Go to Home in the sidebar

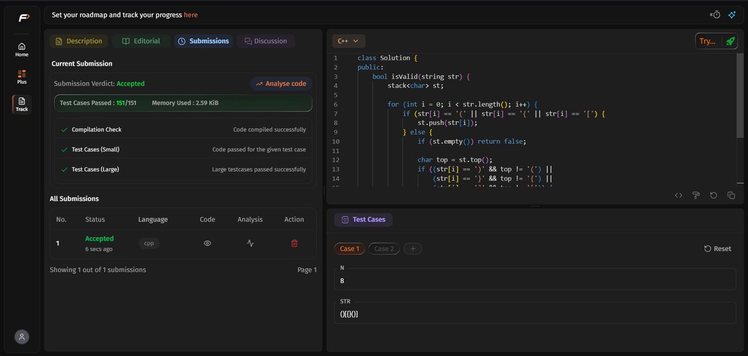point(22,50)
